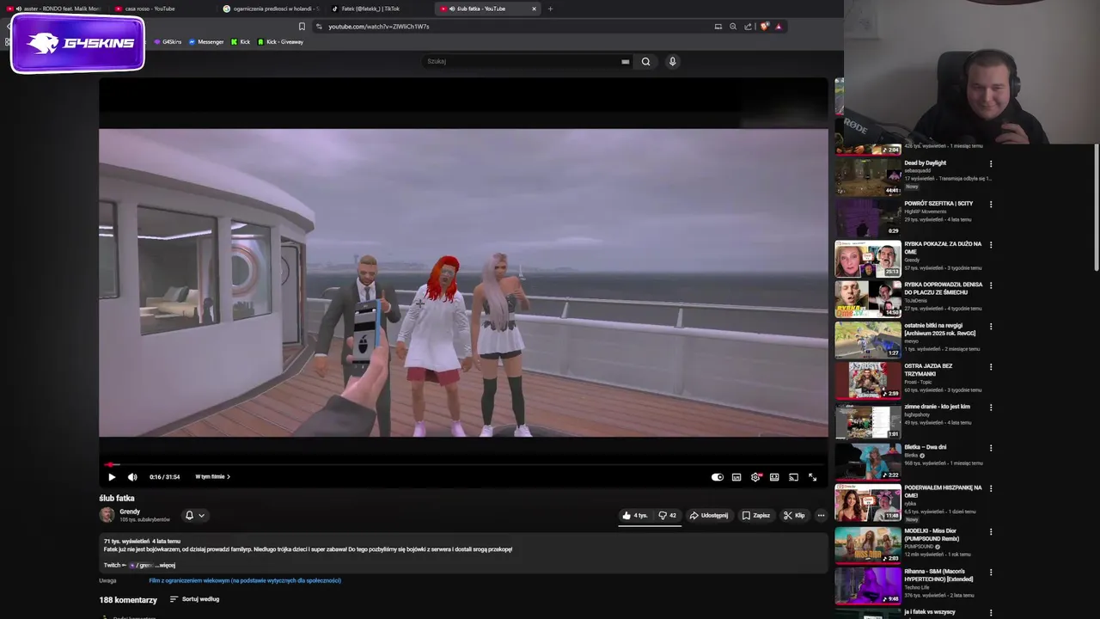Enter fullscreen mode in the player

point(812,477)
